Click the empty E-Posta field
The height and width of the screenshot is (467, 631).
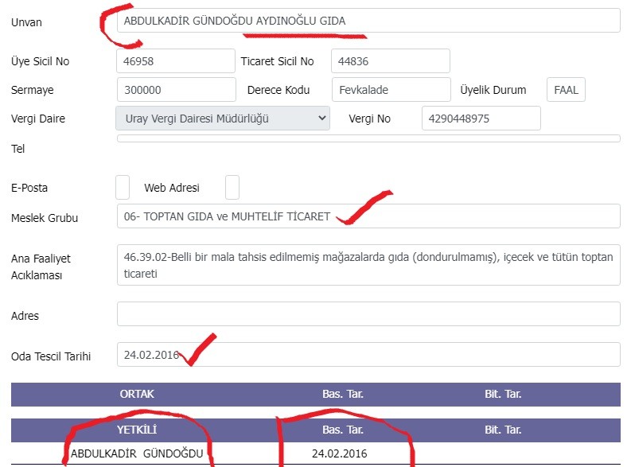pos(123,188)
